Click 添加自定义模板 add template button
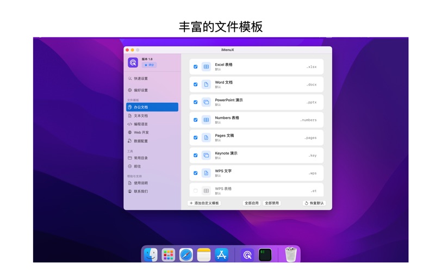 click(204, 203)
